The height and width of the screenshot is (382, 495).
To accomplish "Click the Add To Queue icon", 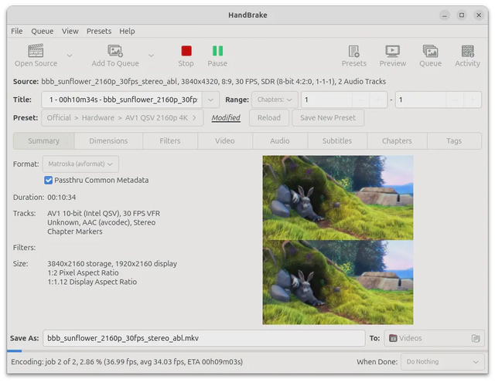I will tap(115, 51).
